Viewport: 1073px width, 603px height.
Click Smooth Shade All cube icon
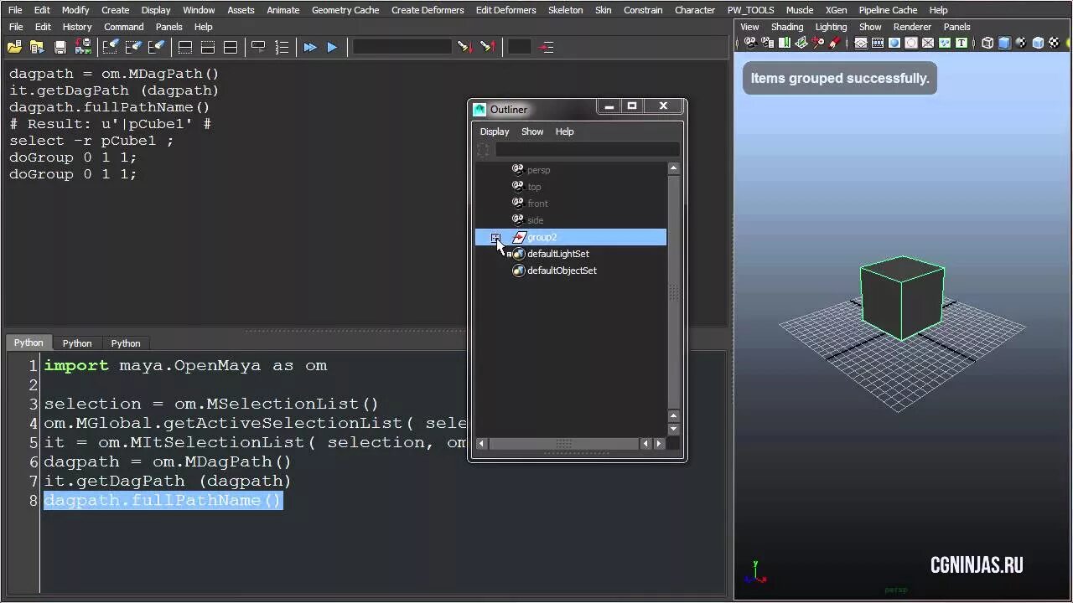[1004, 43]
